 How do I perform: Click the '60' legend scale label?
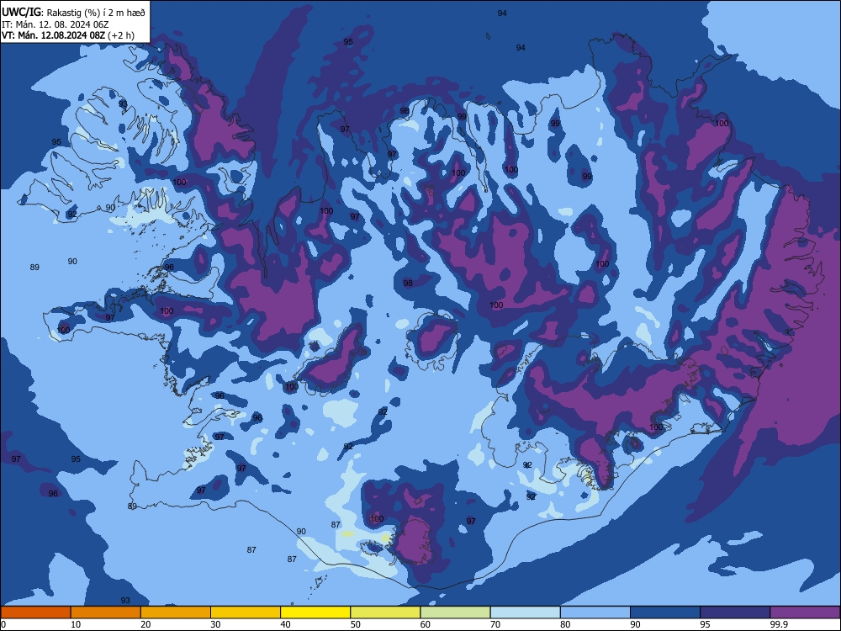point(426,624)
